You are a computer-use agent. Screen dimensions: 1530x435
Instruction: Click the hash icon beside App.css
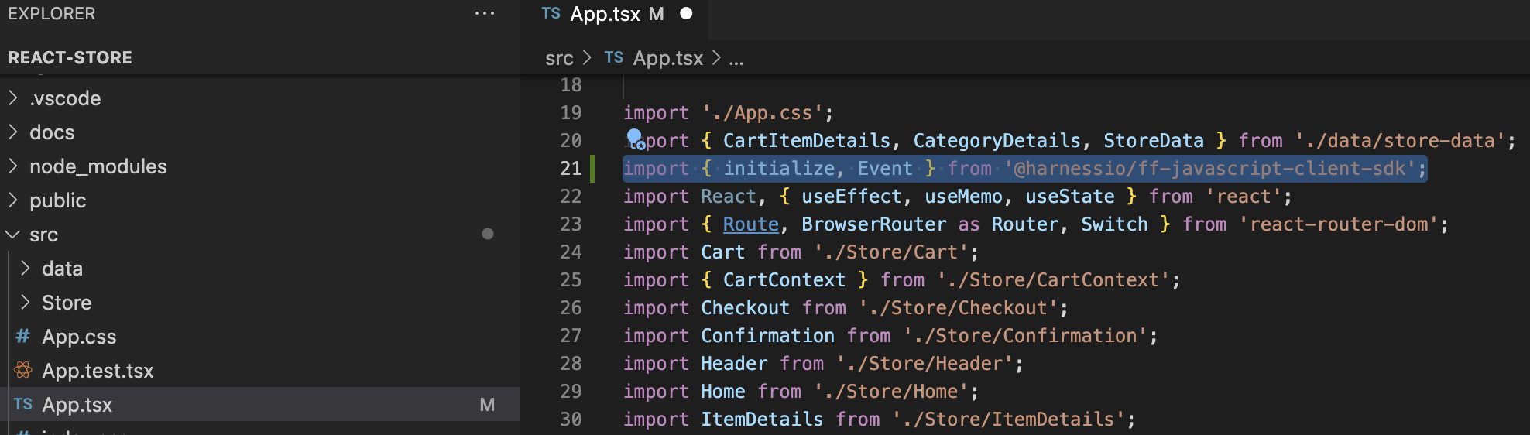click(23, 337)
